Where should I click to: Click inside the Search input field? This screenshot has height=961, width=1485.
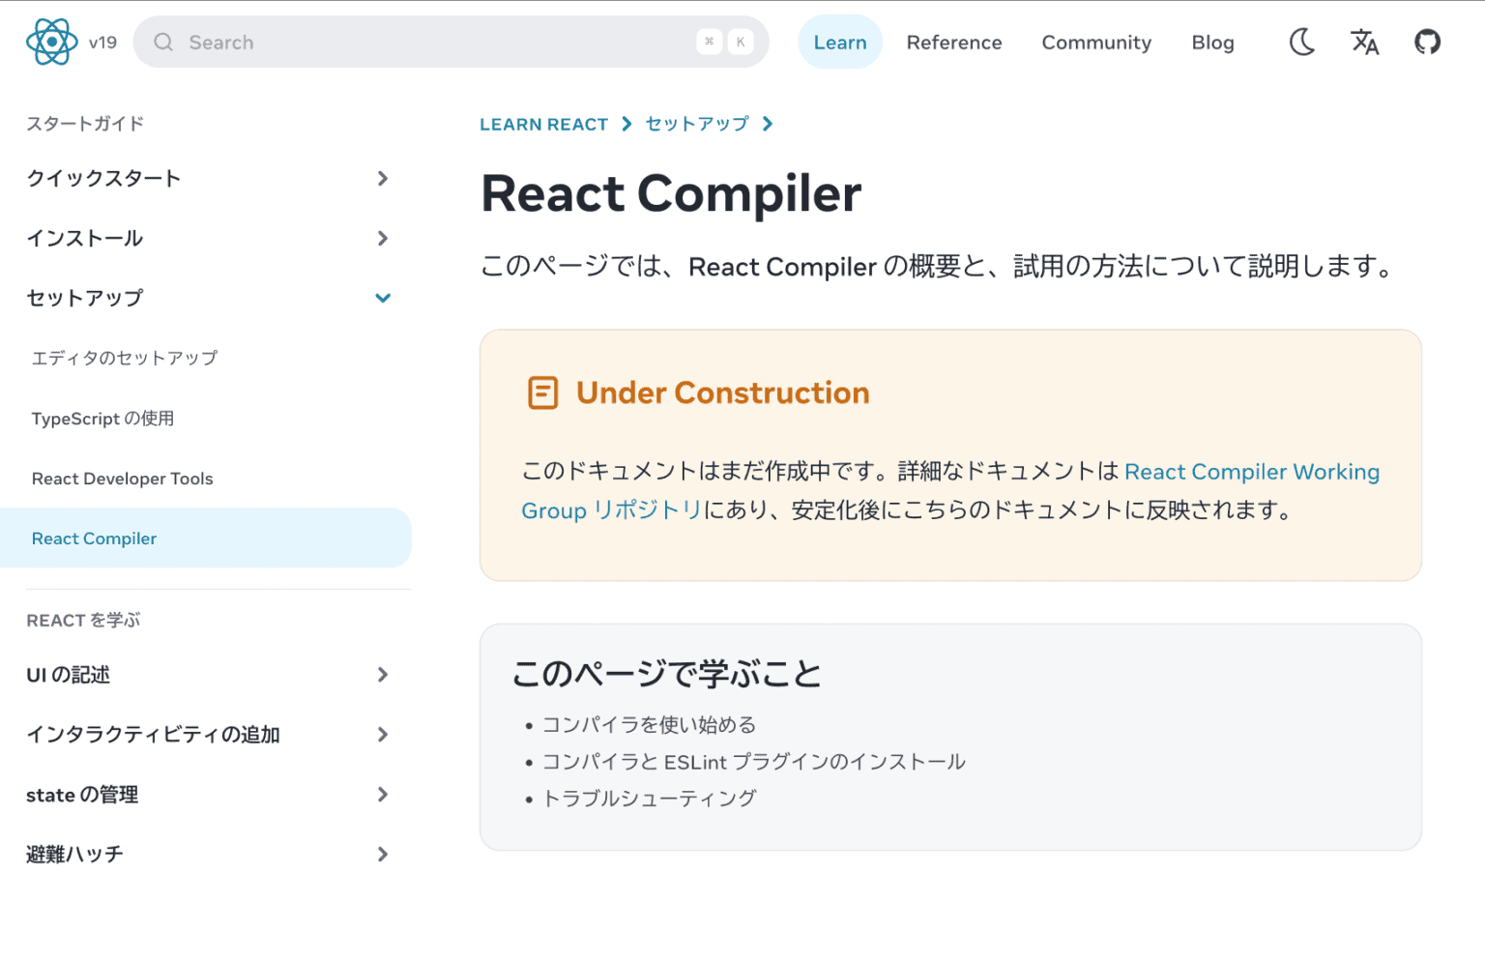[387, 42]
